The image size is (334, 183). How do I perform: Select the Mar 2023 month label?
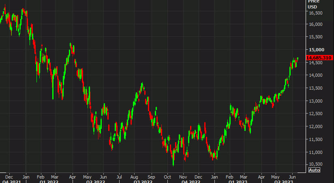244,177
